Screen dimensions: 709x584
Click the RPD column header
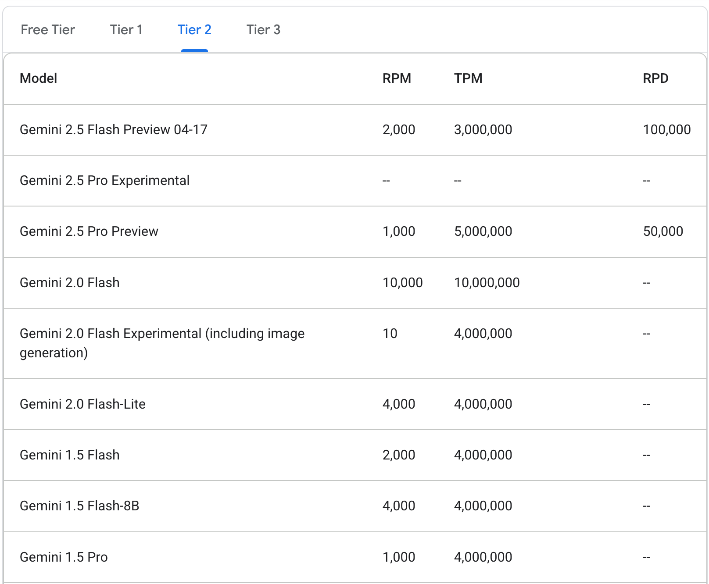tap(655, 78)
